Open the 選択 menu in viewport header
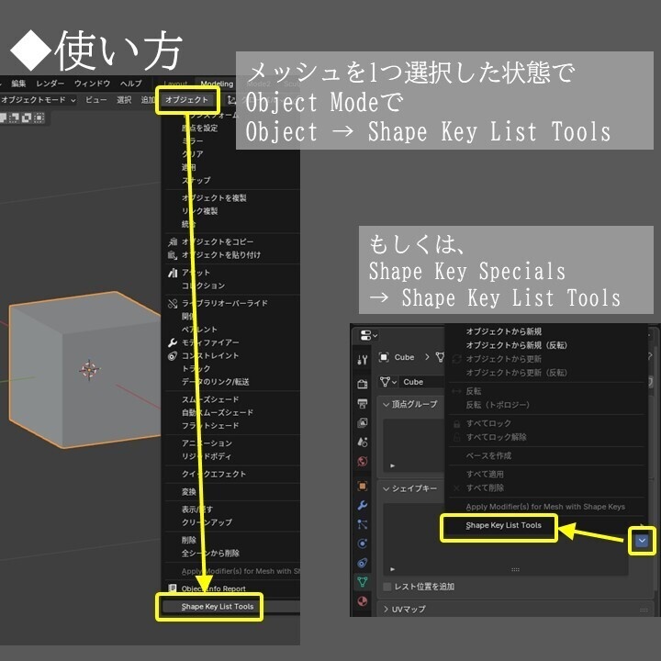Image resolution: width=661 pixels, height=661 pixels. coord(124,100)
